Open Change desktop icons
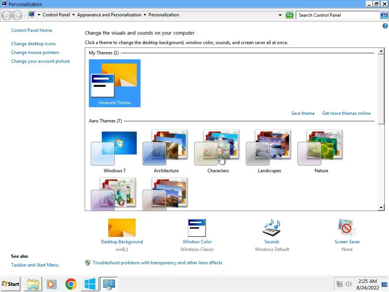 (x=33, y=44)
